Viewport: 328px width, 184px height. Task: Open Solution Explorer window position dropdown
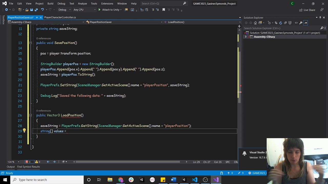tap(317, 17)
